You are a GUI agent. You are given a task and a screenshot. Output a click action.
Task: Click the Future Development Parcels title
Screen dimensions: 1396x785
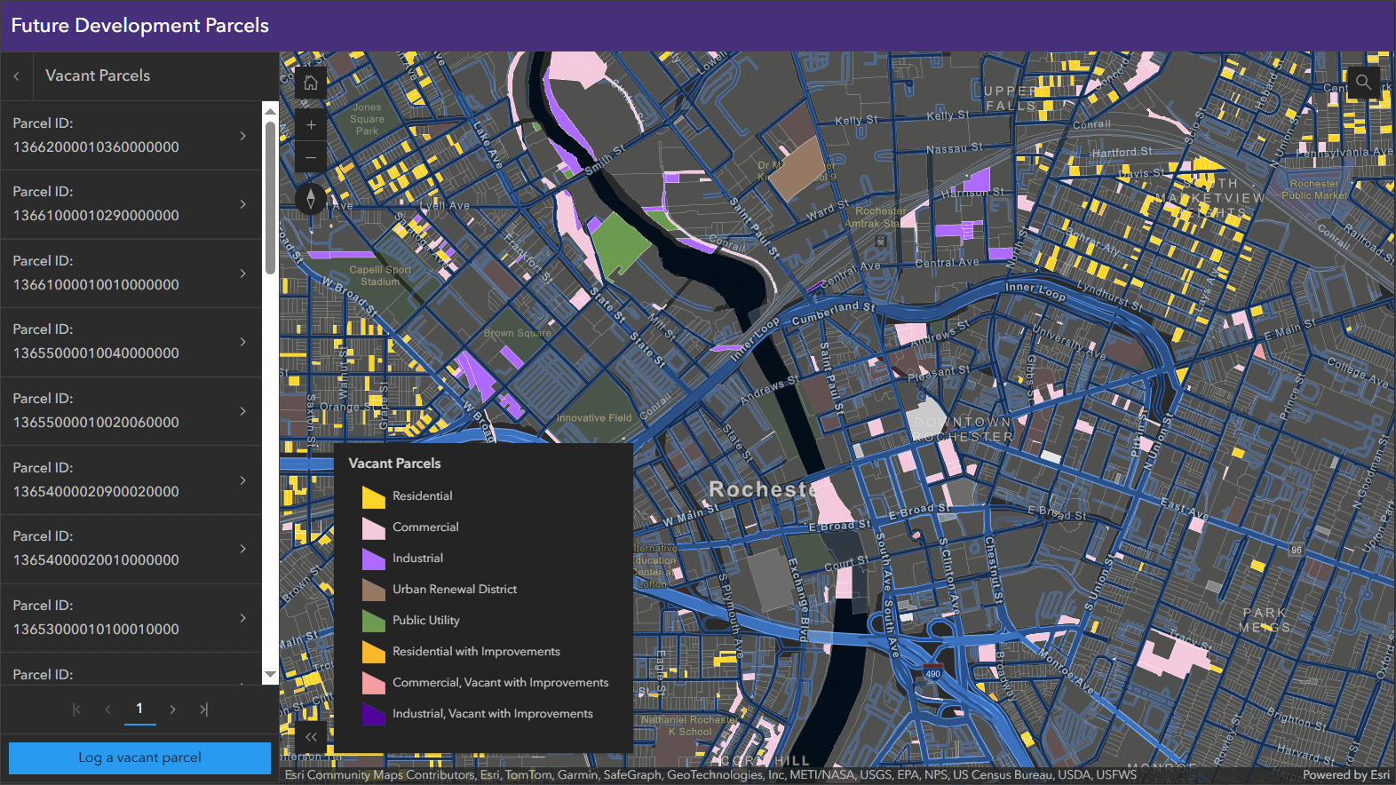click(140, 26)
